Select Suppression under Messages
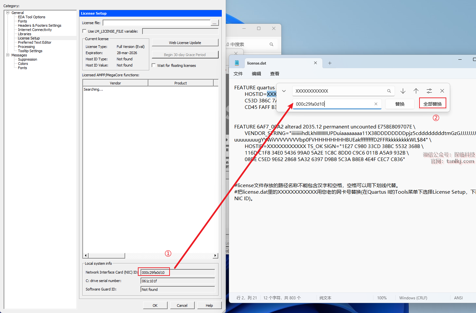Screen dimensions: 476x313 point(27,59)
